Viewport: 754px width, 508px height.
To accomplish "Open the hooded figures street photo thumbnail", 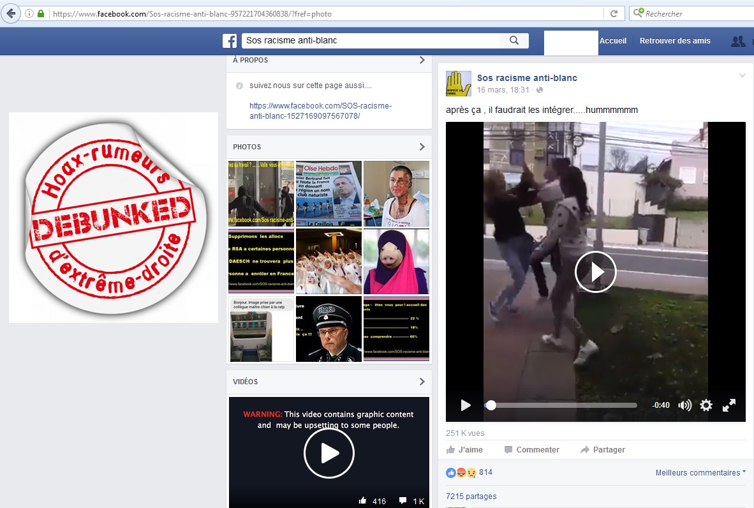I will (261, 193).
